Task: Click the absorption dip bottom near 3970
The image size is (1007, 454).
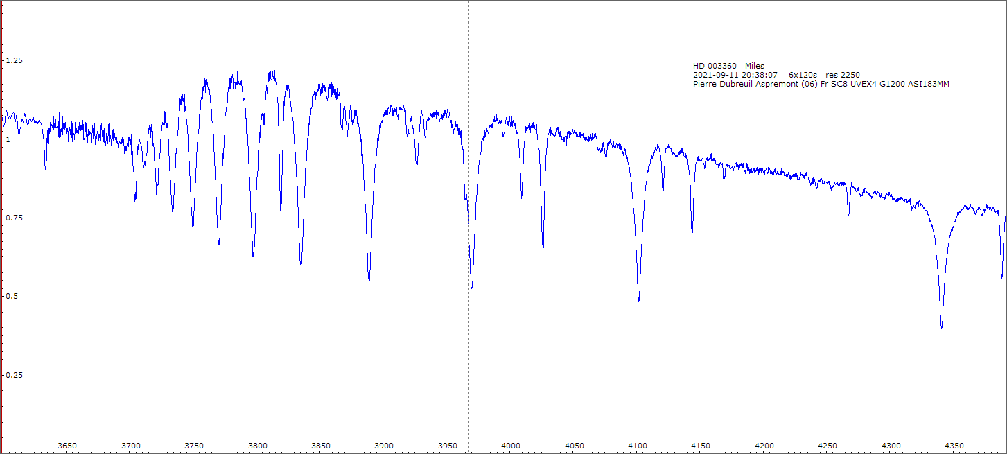Action: 471,286
